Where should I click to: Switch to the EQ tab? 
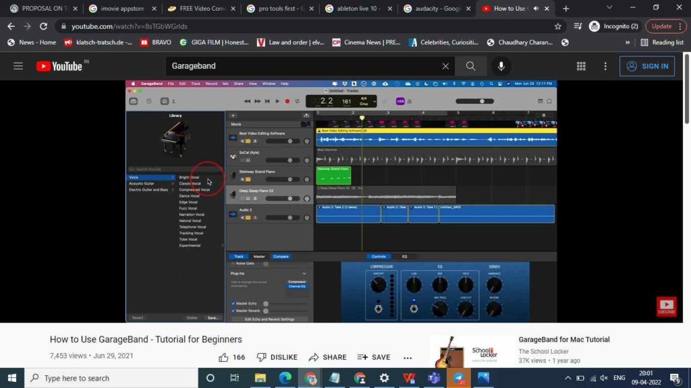point(405,257)
